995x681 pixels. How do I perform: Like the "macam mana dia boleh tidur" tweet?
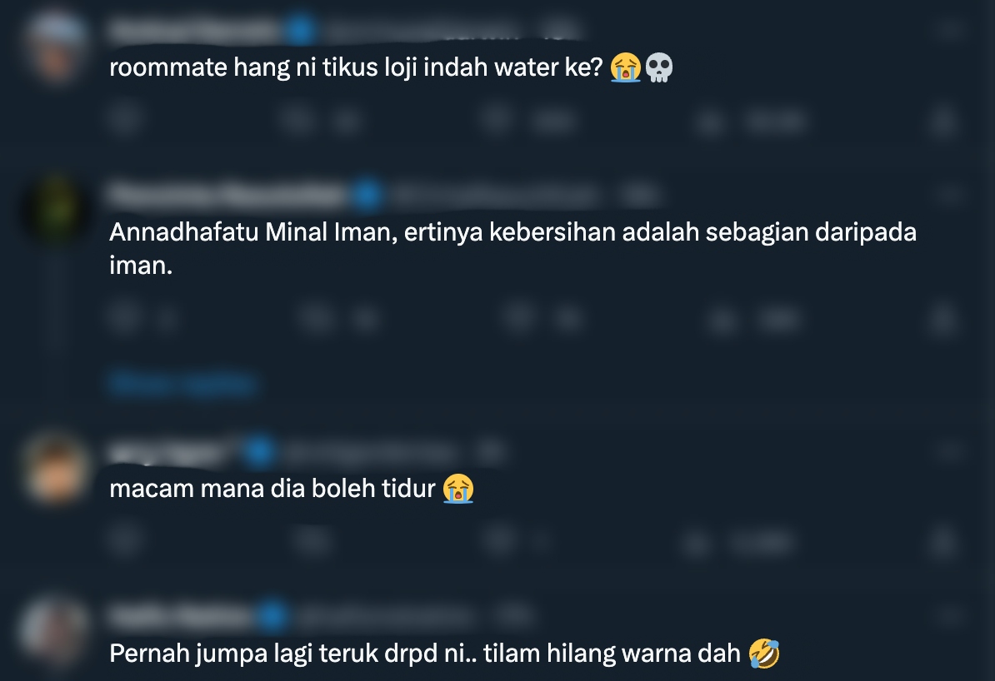[x=499, y=541]
